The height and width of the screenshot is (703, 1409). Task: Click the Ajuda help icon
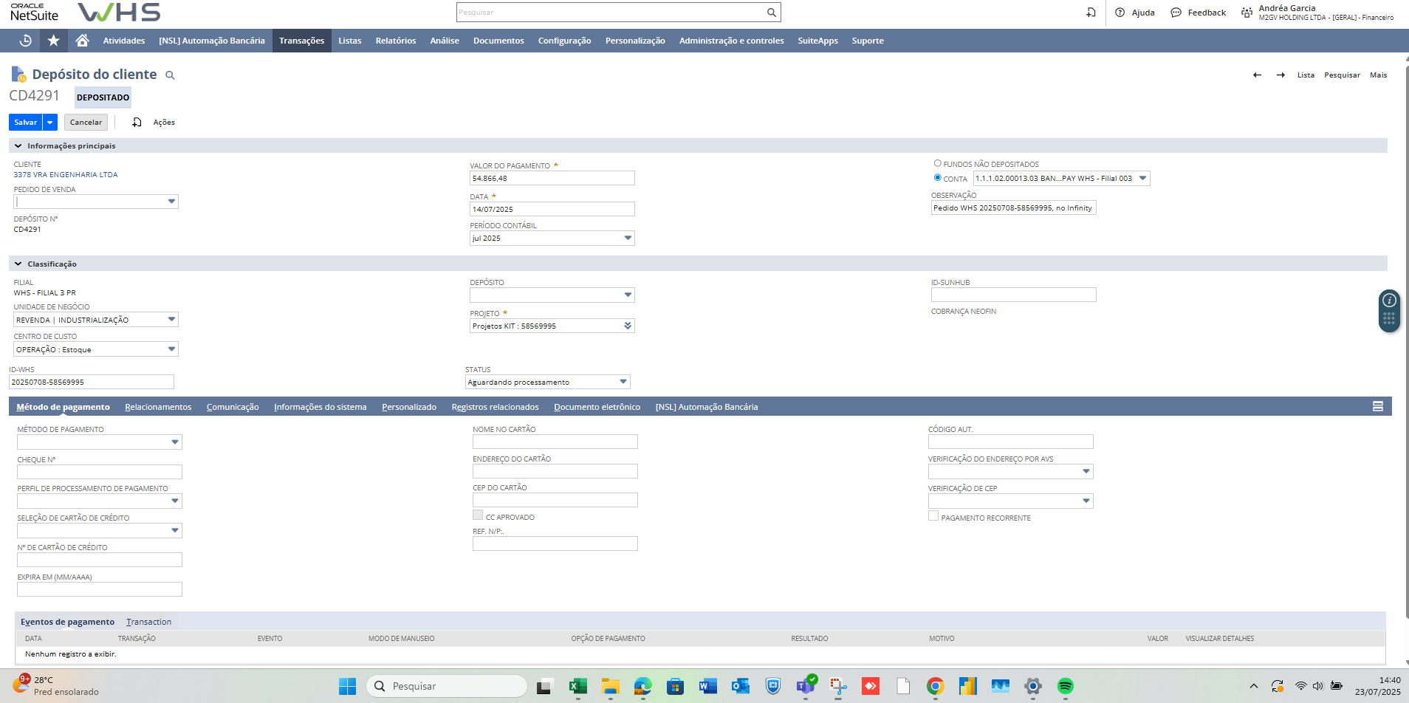click(x=1120, y=13)
